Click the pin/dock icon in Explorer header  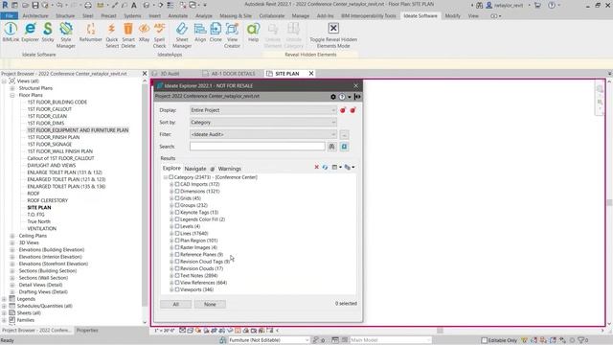[357, 97]
